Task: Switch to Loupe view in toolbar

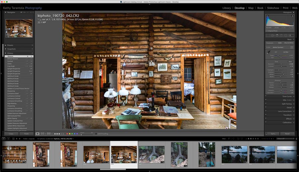Action: click(38, 134)
